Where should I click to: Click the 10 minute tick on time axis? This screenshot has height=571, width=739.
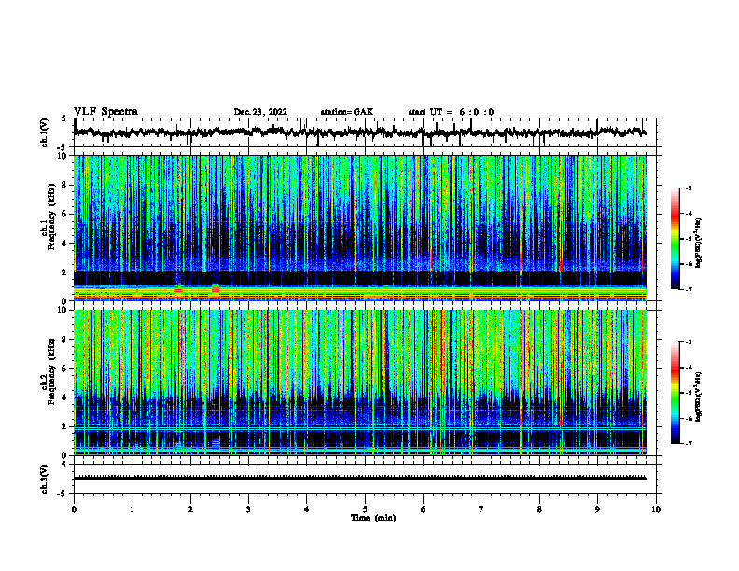tap(656, 509)
